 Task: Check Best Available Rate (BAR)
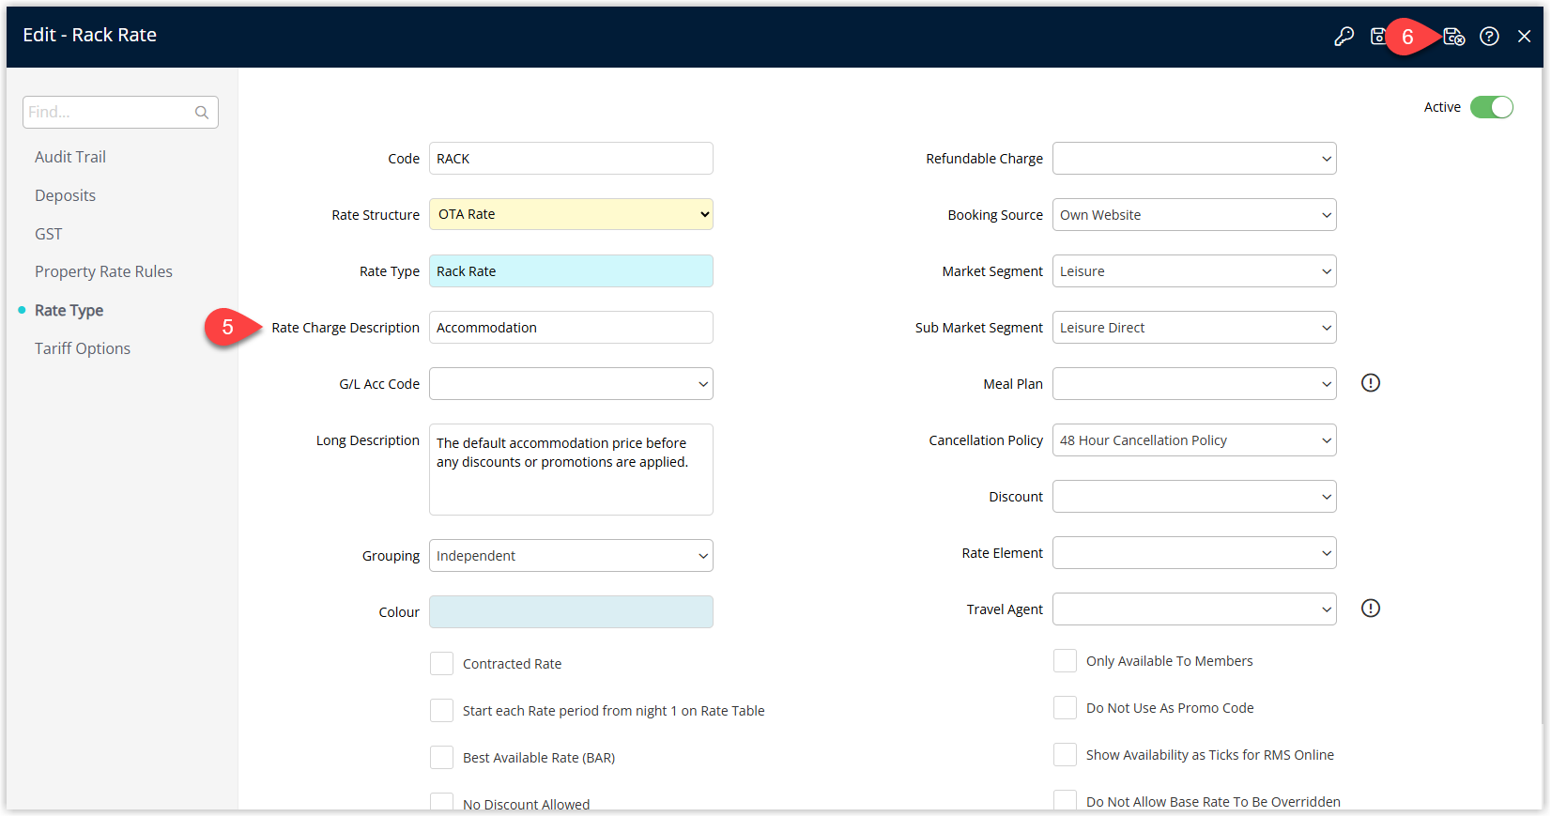point(441,758)
